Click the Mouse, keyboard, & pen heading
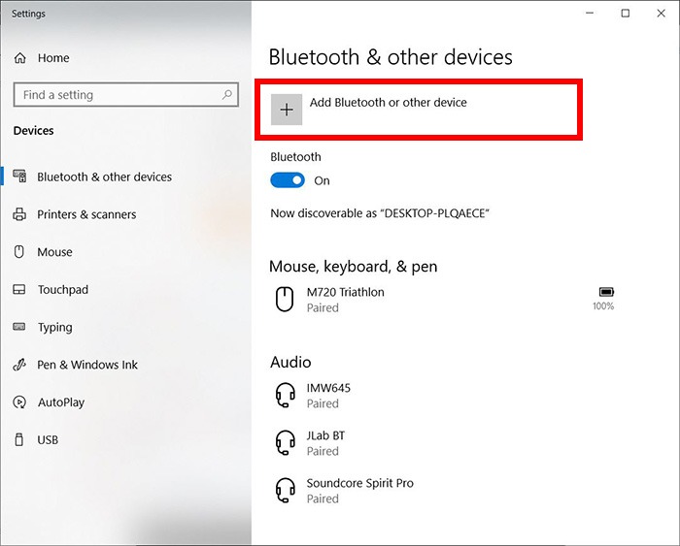Screen dimensions: 680x546 point(353,267)
